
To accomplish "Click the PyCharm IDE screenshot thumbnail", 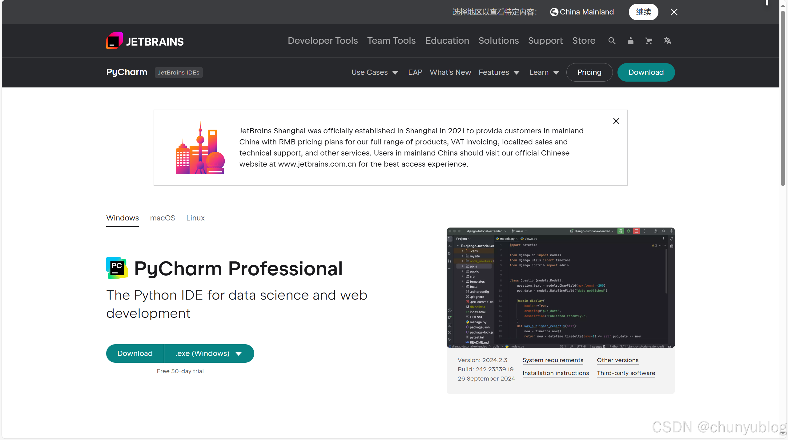I will point(561,288).
